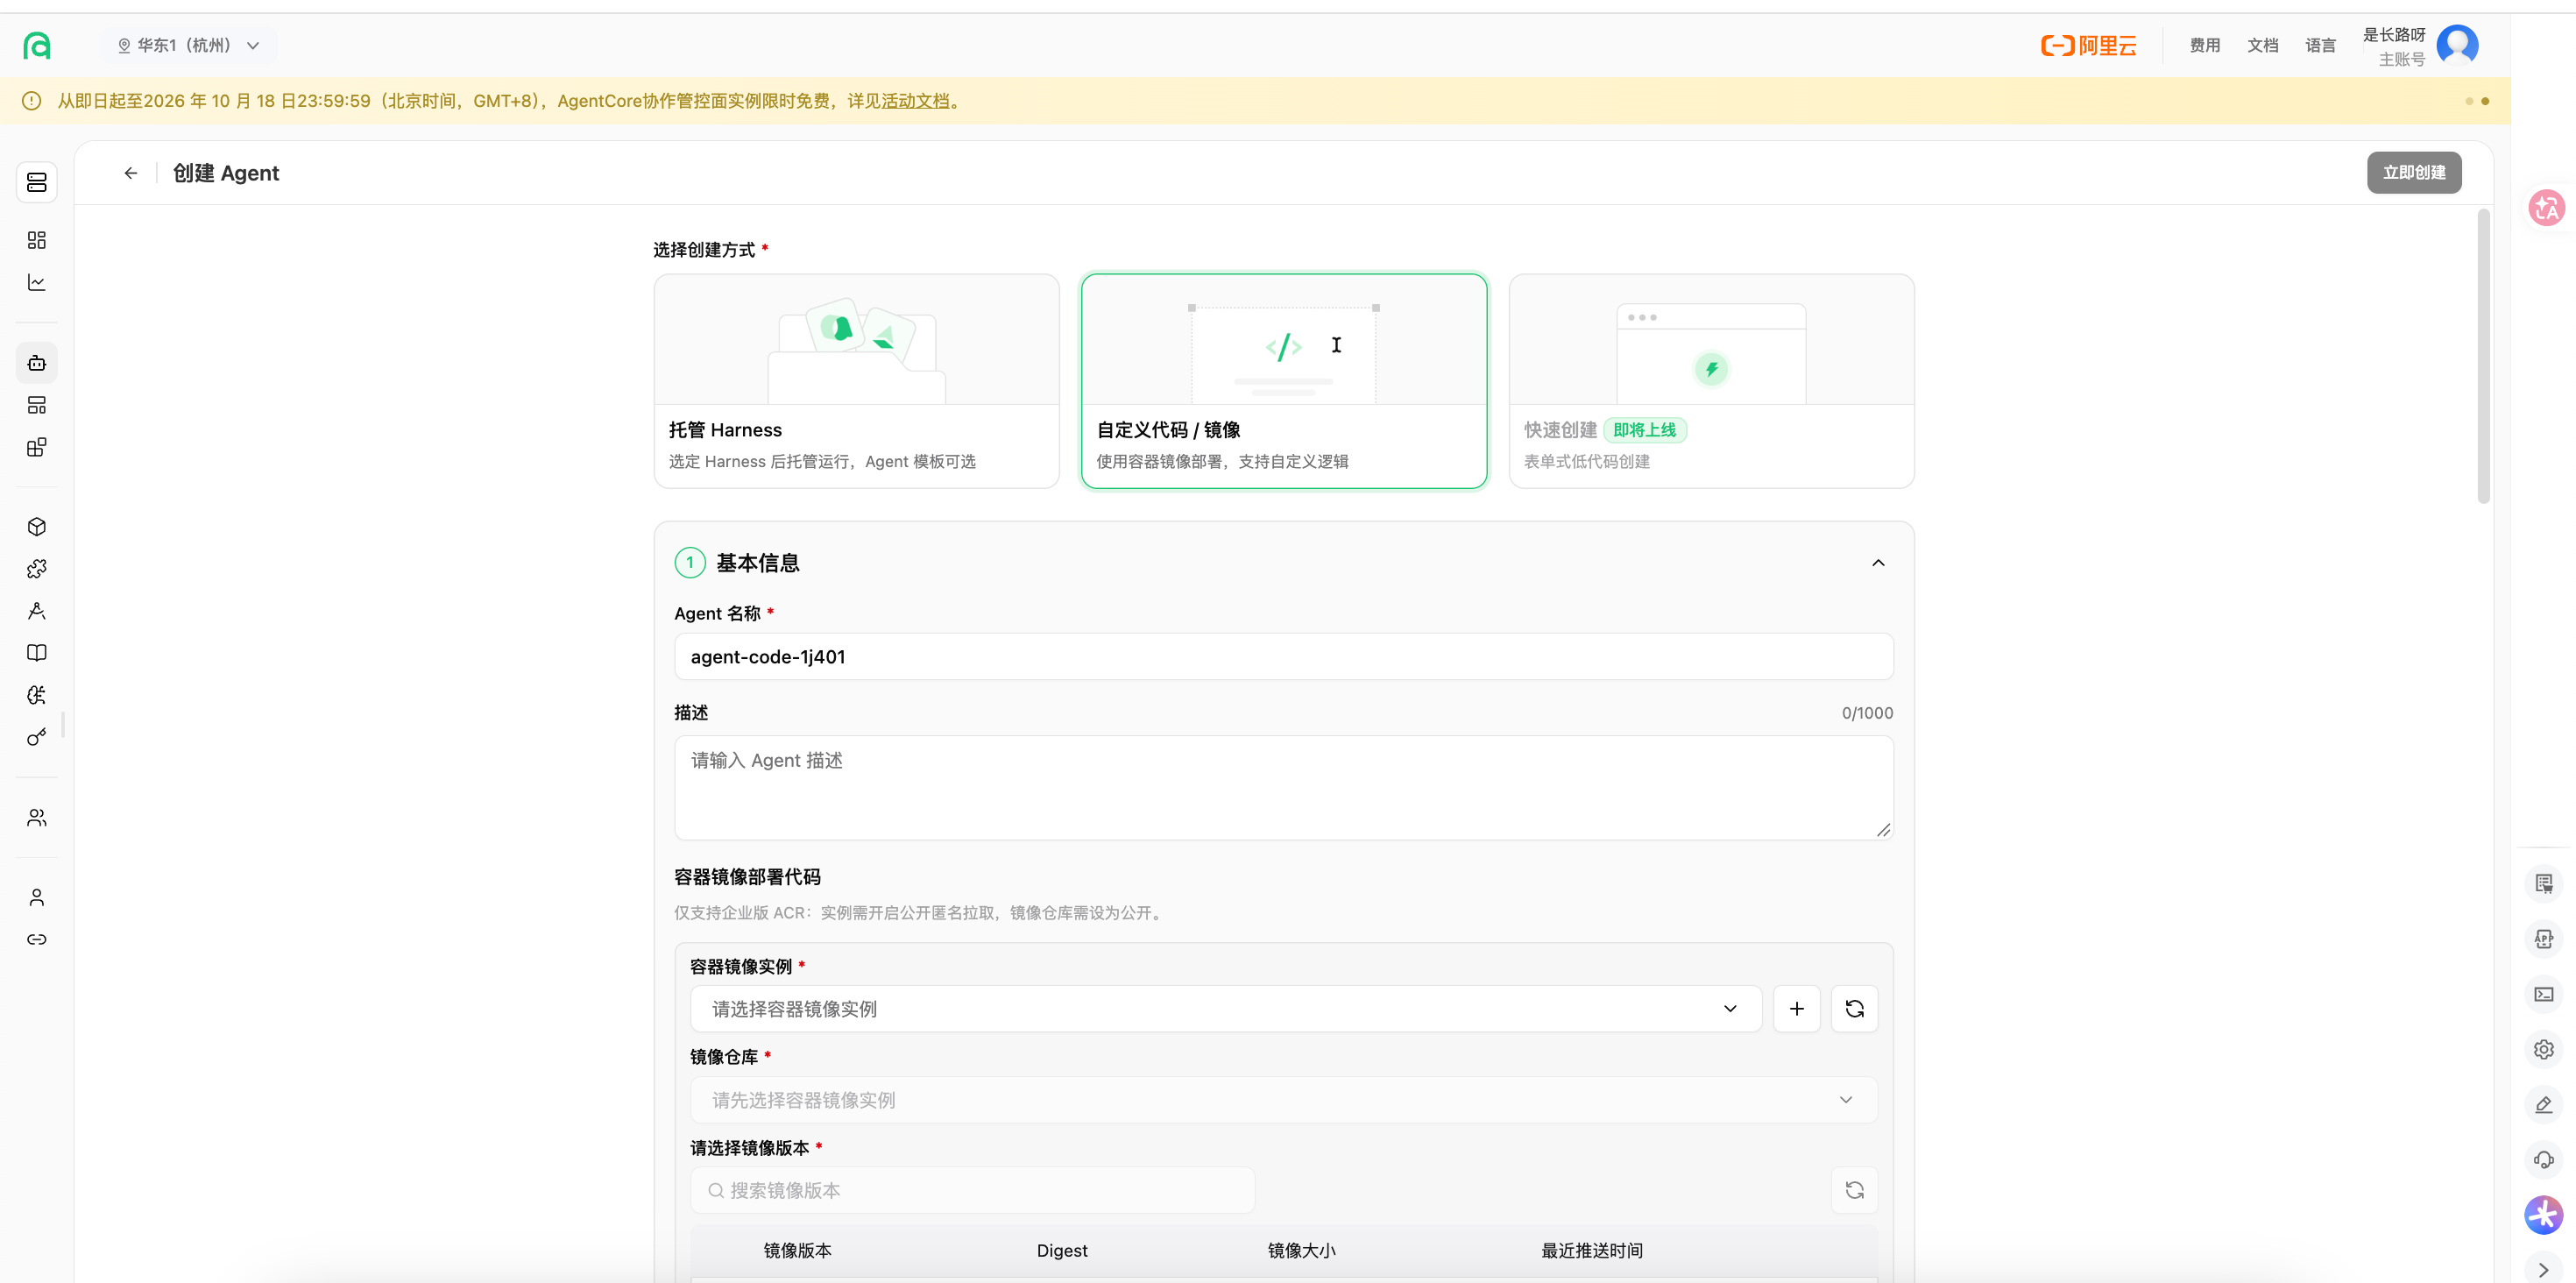2576x1283 pixels.
Task: Select the 托管 Harness creation method
Action: pyautogui.click(x=857, y=381)
